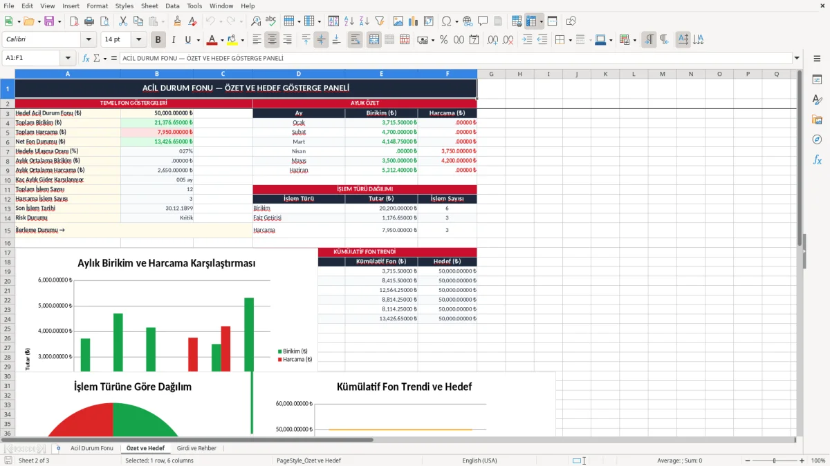Open the Sheet menu

point(149,6)
